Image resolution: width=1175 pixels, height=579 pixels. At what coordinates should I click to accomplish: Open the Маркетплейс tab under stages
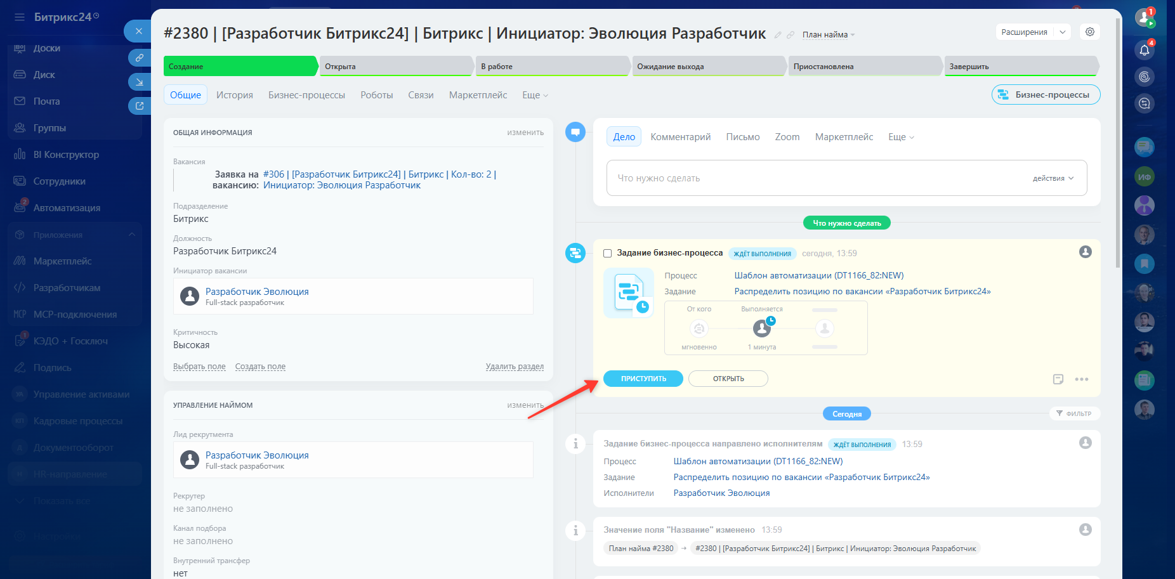(x=478, y=95)
